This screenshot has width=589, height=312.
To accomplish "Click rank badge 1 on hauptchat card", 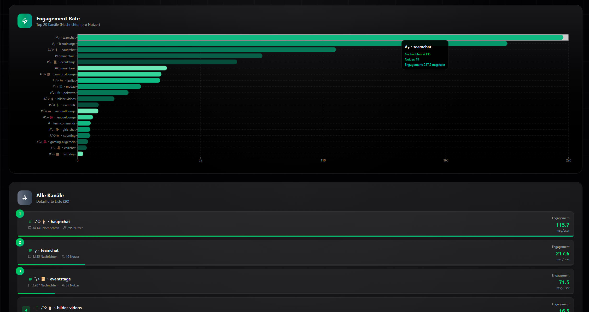I will 20,214.
